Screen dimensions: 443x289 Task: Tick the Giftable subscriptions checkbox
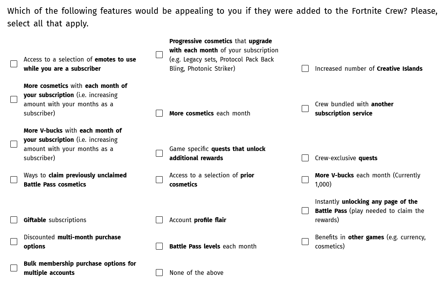point(14,220)
